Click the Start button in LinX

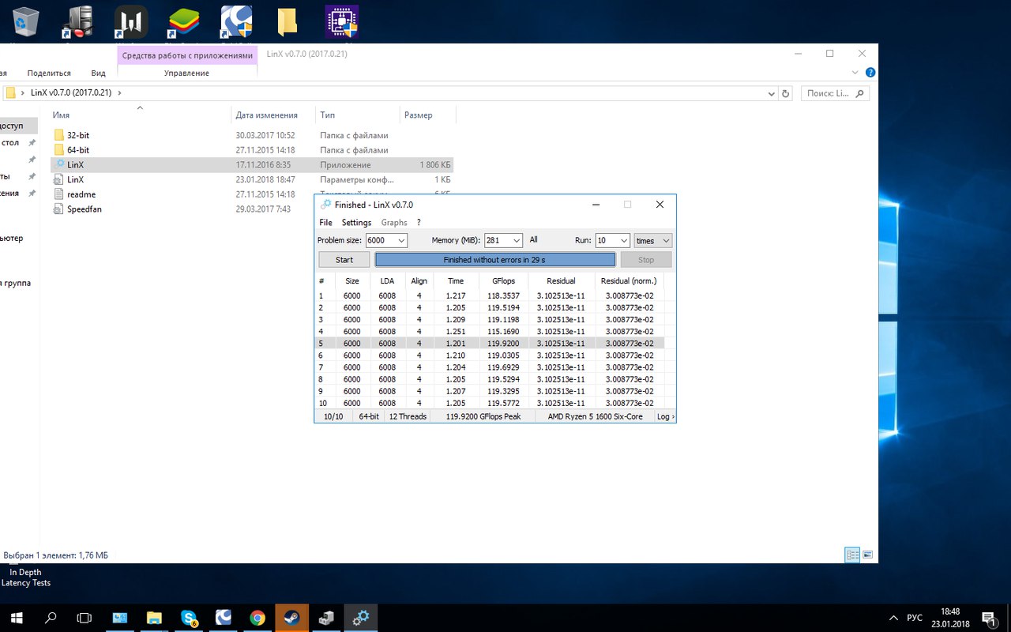[x=344, y=260]
